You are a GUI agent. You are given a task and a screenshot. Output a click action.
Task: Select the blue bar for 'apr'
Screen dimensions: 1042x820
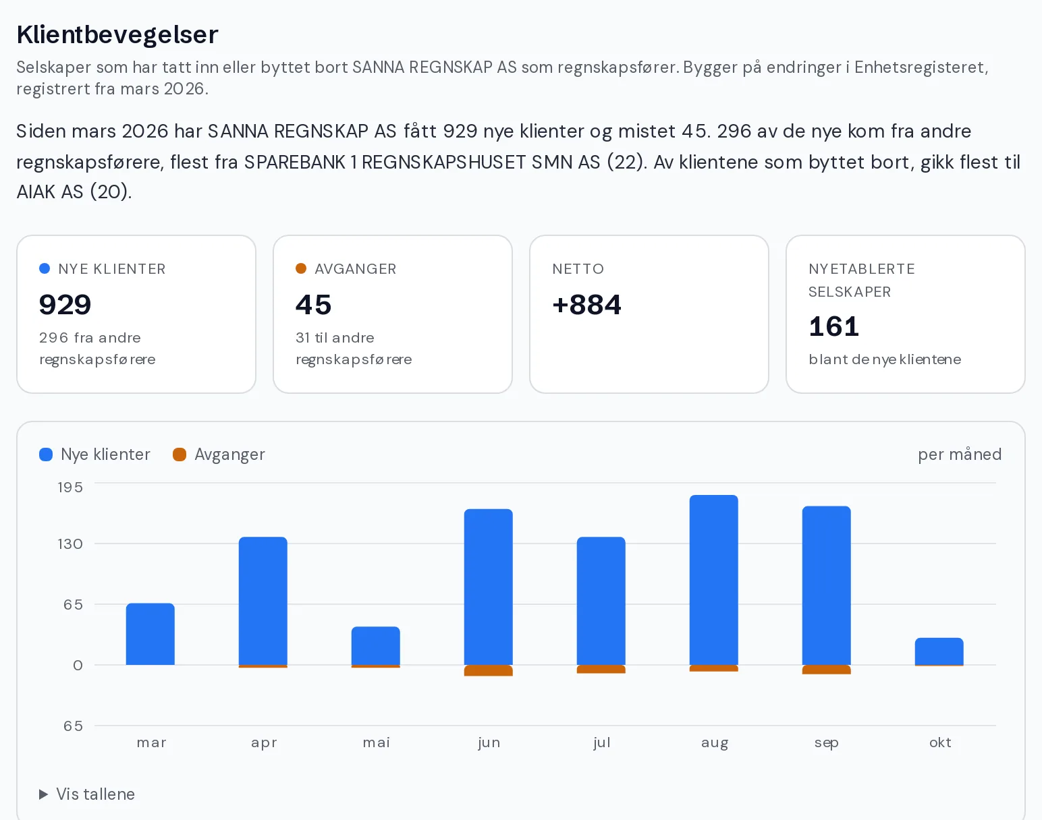[263, 601]
